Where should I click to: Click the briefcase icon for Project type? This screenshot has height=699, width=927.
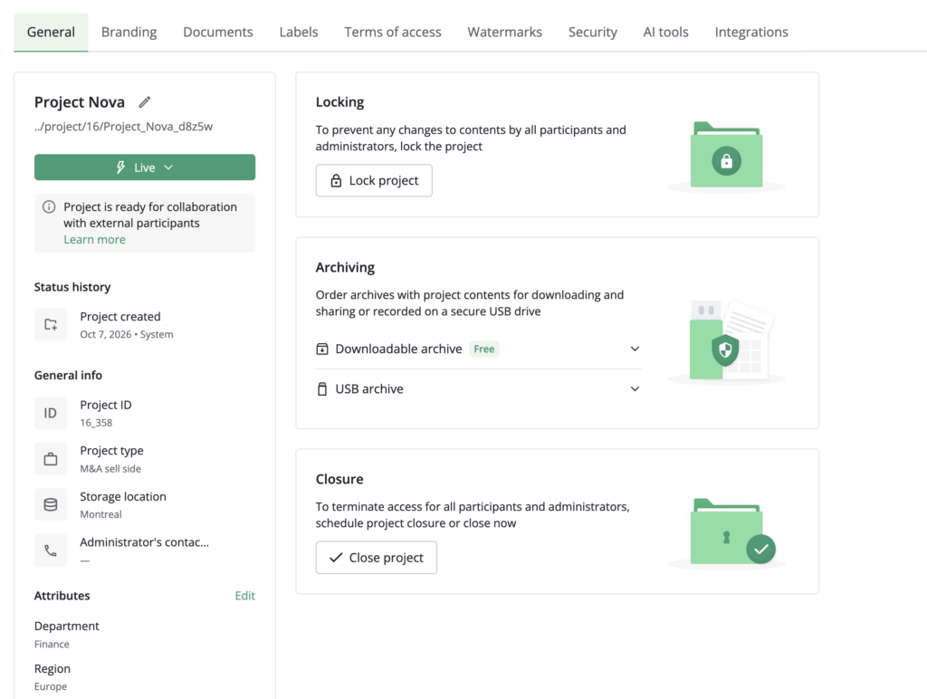(51, 459)
